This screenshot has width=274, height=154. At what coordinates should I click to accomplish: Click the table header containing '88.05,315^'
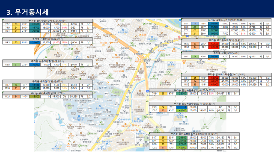pyautogui.click(x=48, y=61)
